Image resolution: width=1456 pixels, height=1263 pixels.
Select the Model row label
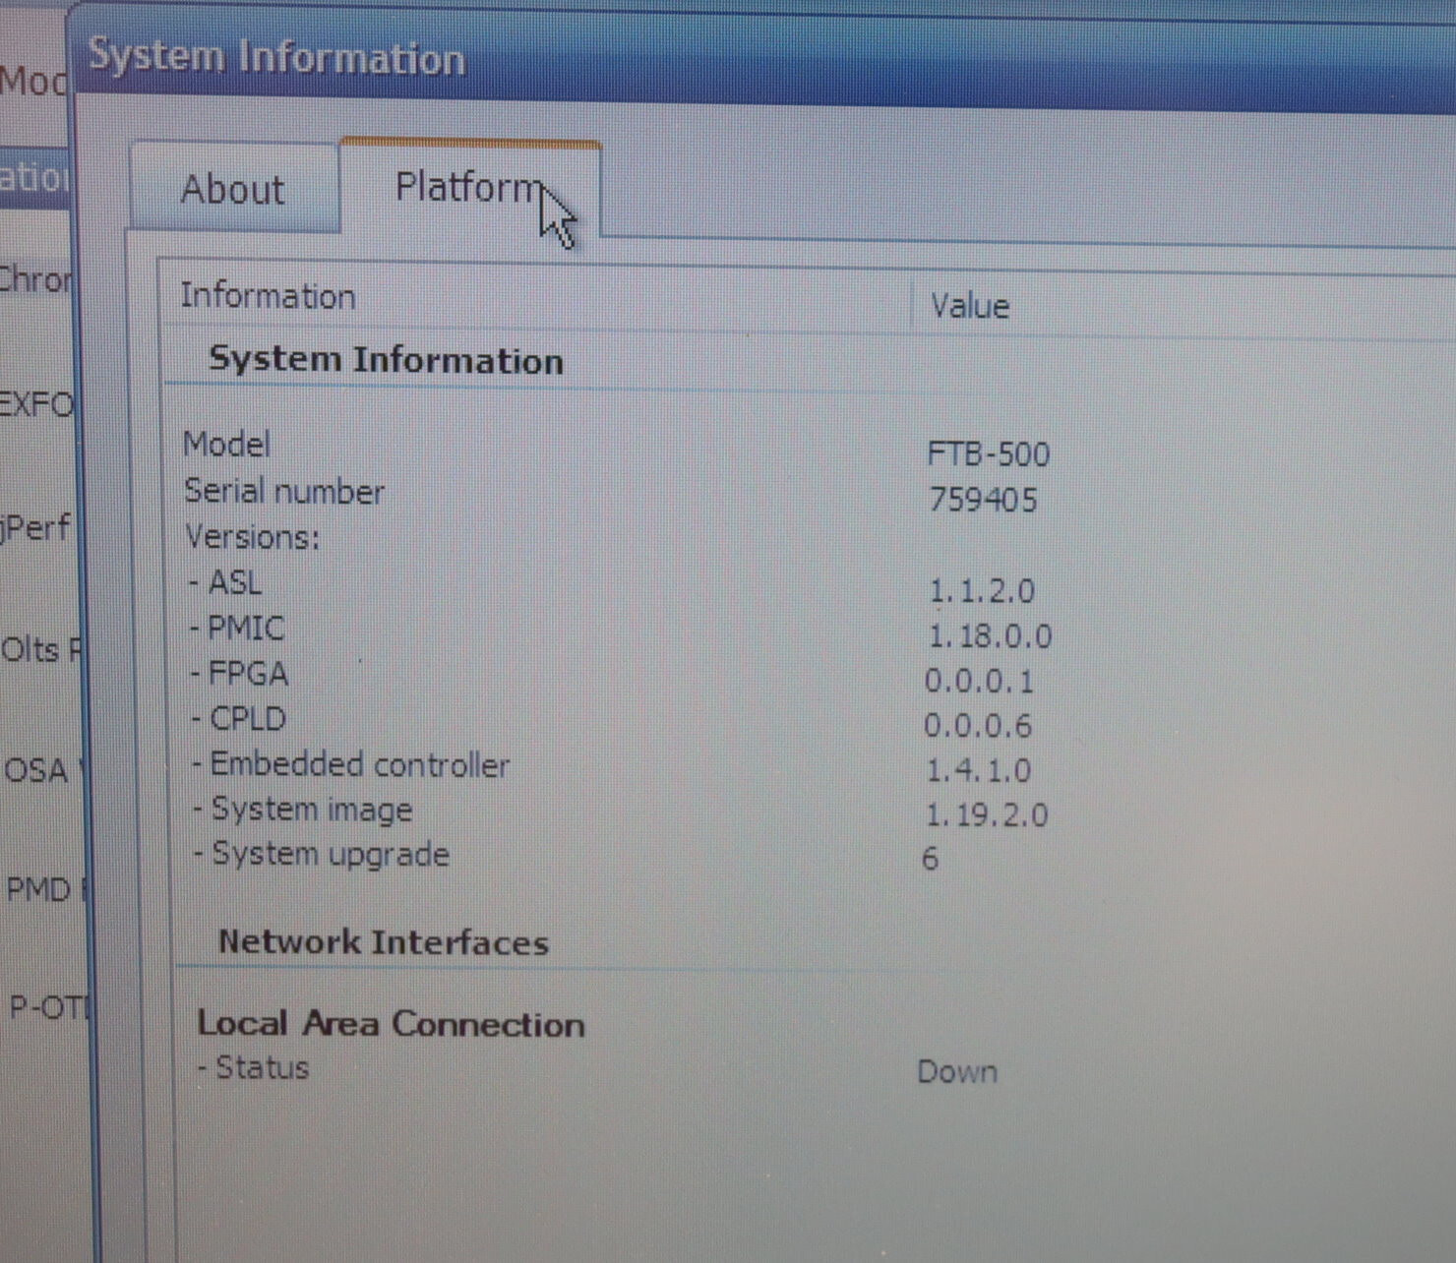click(x=226, y=444)
